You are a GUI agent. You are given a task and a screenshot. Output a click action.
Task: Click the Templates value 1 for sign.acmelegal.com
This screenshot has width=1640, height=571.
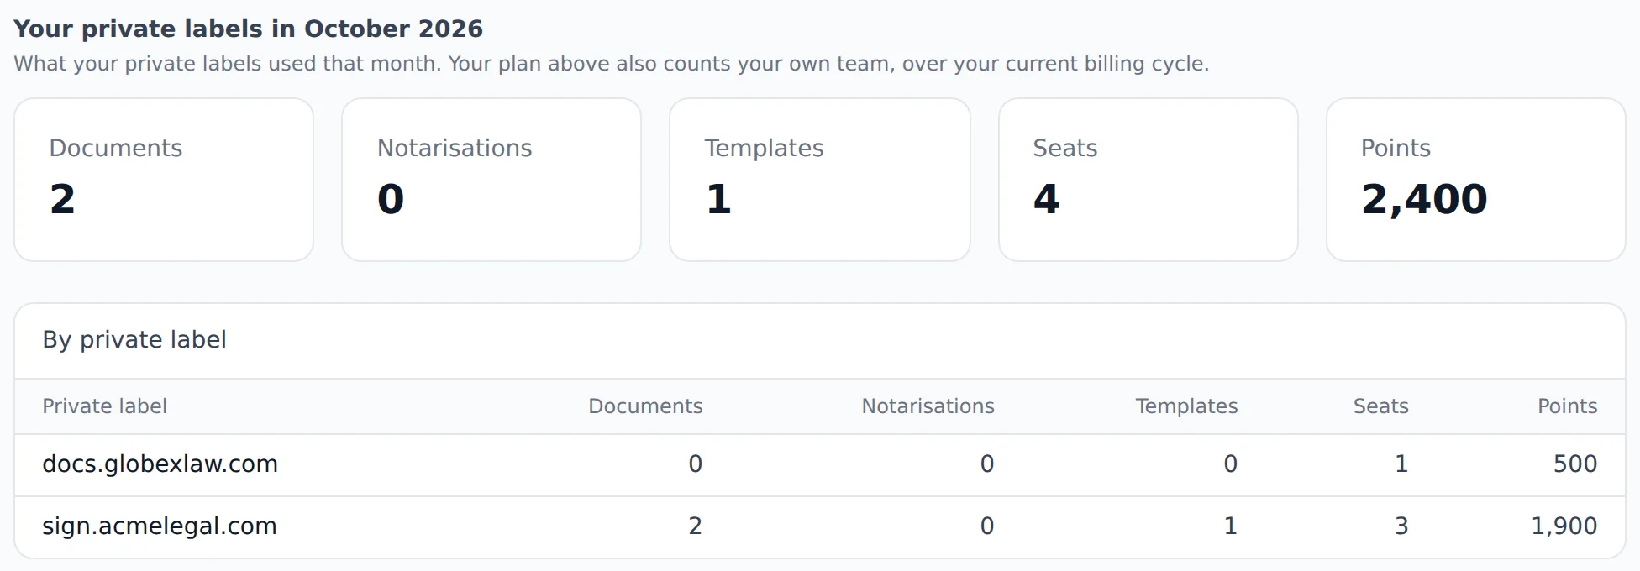point(1231,526)
